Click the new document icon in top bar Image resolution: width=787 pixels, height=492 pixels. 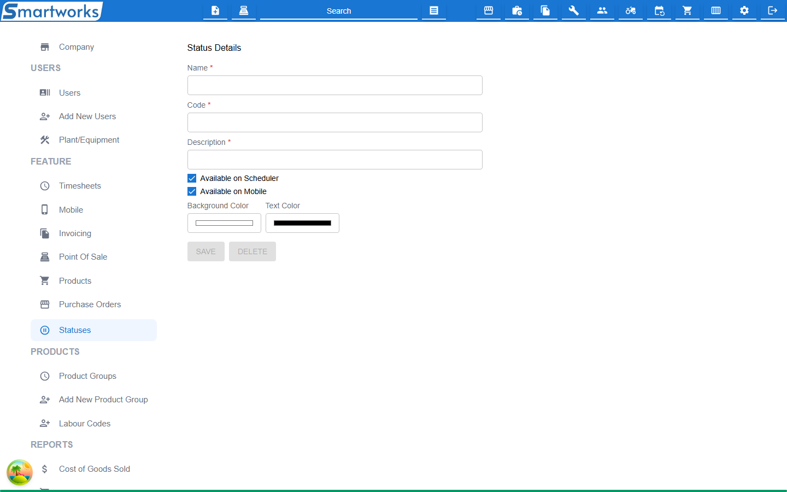click(215, 10)
